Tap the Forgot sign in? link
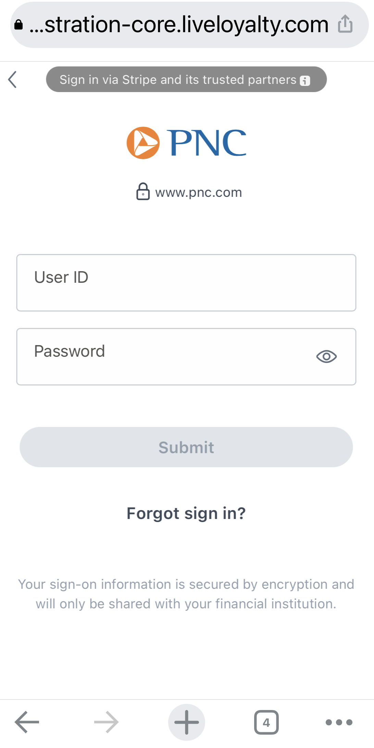This screenshot has height=748, width=374. pos(186,514)
